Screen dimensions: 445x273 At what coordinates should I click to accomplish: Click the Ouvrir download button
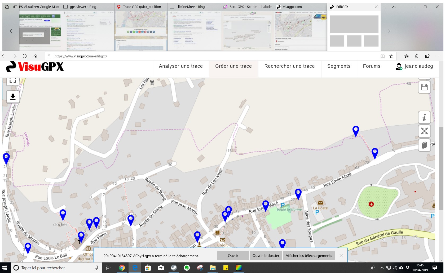[233, 256]
